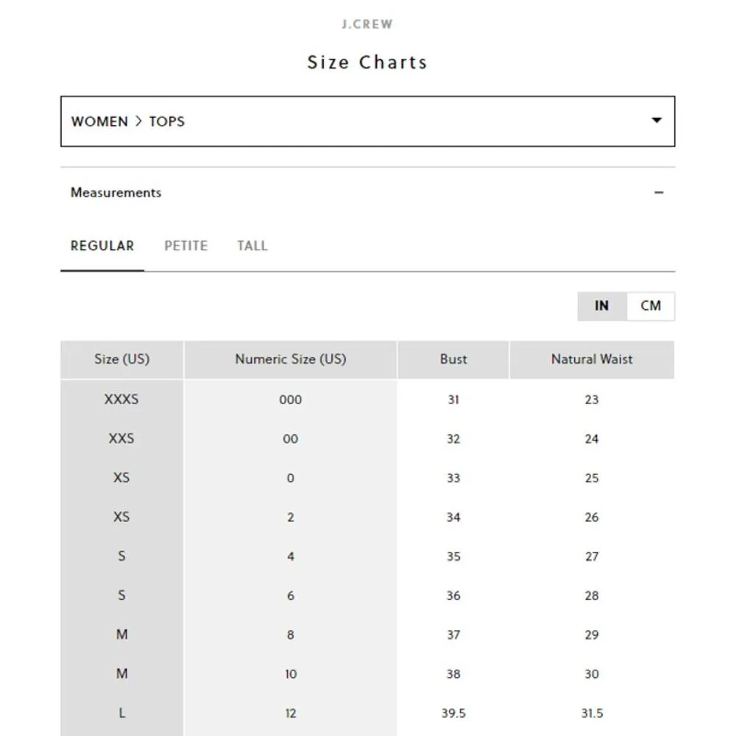Click the 39.5 bust measurement
Screen dimensions: 736x736
click(453, 713)
